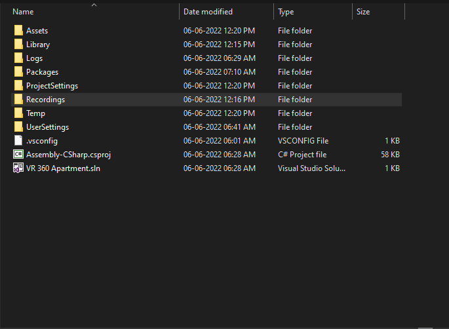Select the UserSettings folder name
The width and height of the screenshot is (449, 329).
point(48,127)
